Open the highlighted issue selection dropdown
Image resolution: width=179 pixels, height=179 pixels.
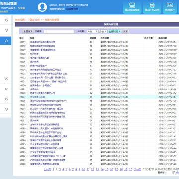pos(114,31)
